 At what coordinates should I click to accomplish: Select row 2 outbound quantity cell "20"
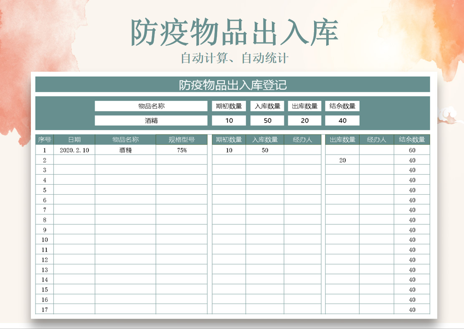342,160
